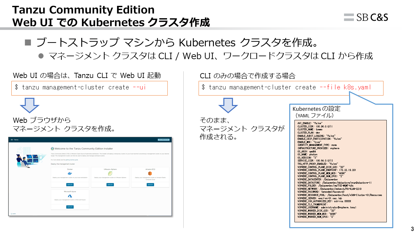The image size is (416, 234).
Task: Select the slide title 'Tanzu Community Edition'
Action: (83, 10)
